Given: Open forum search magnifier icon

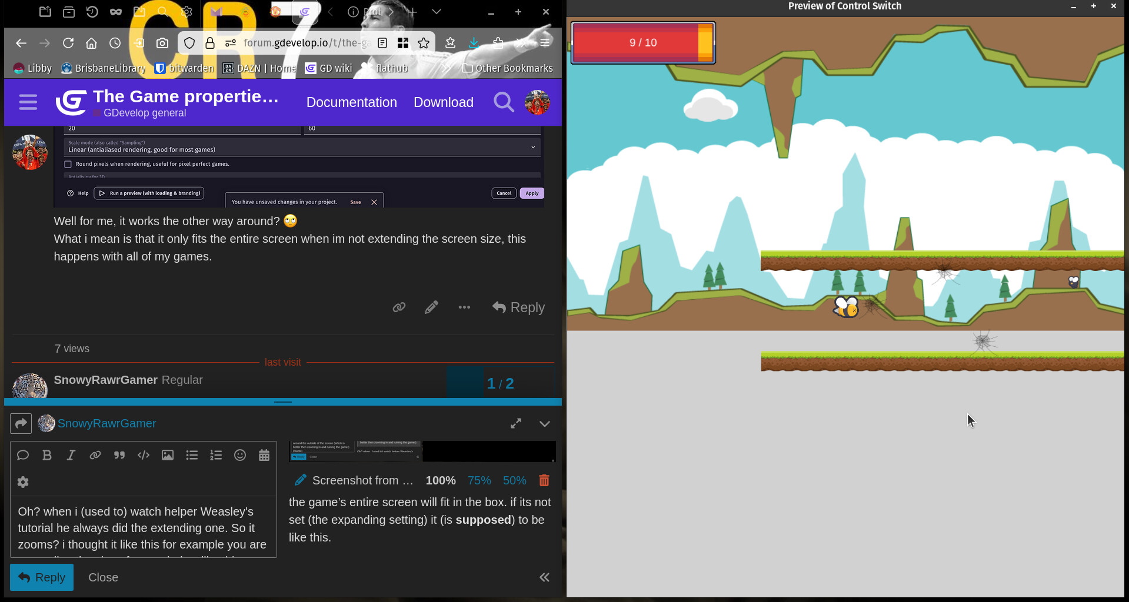Looking at the screenshot, I should 504,102.
